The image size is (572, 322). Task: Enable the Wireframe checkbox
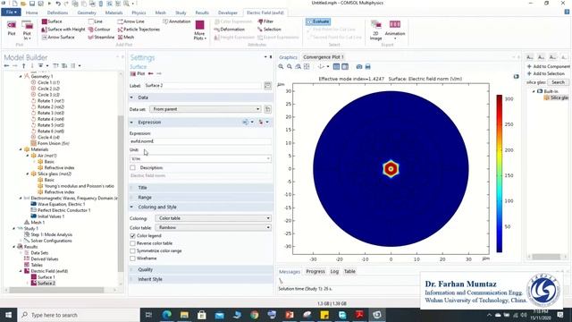(x=133, y=258)
